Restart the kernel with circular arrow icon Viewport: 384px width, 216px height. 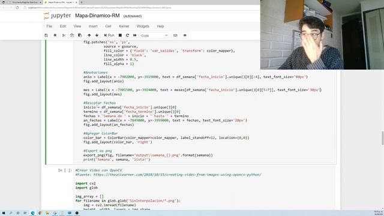point(127,35)
